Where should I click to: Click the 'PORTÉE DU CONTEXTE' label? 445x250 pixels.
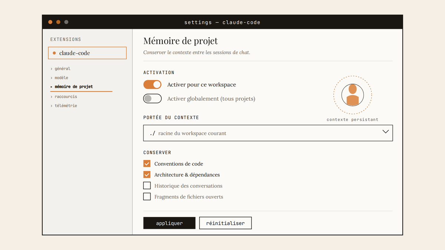tap(171, 117)
